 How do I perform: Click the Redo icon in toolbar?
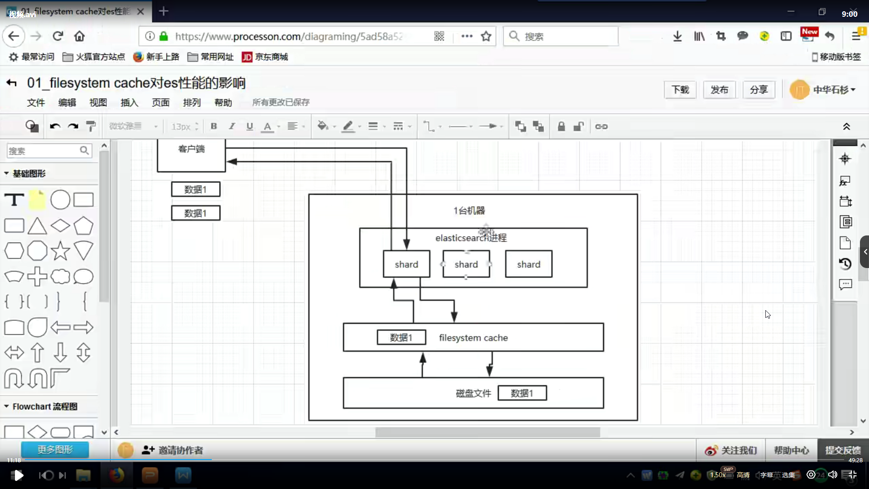(73, 126)
